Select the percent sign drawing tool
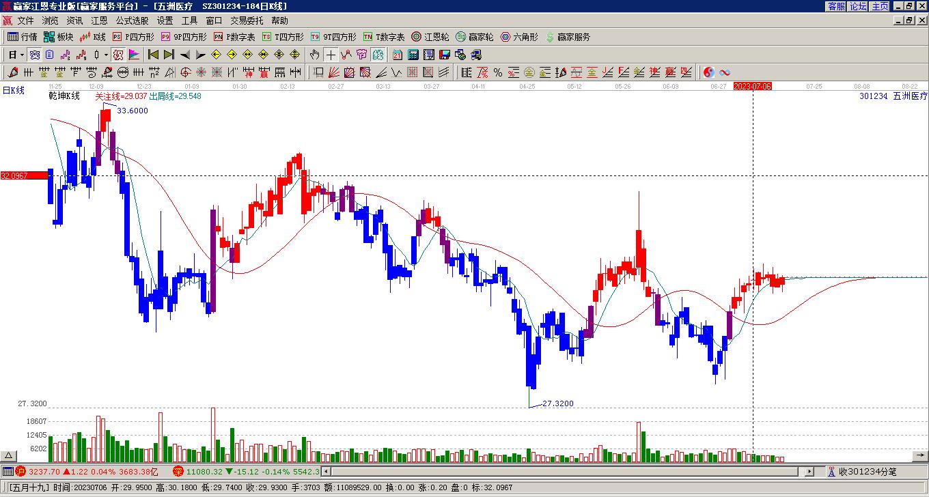The height and width of the screenshot is (497, 929). pos(498,72)
